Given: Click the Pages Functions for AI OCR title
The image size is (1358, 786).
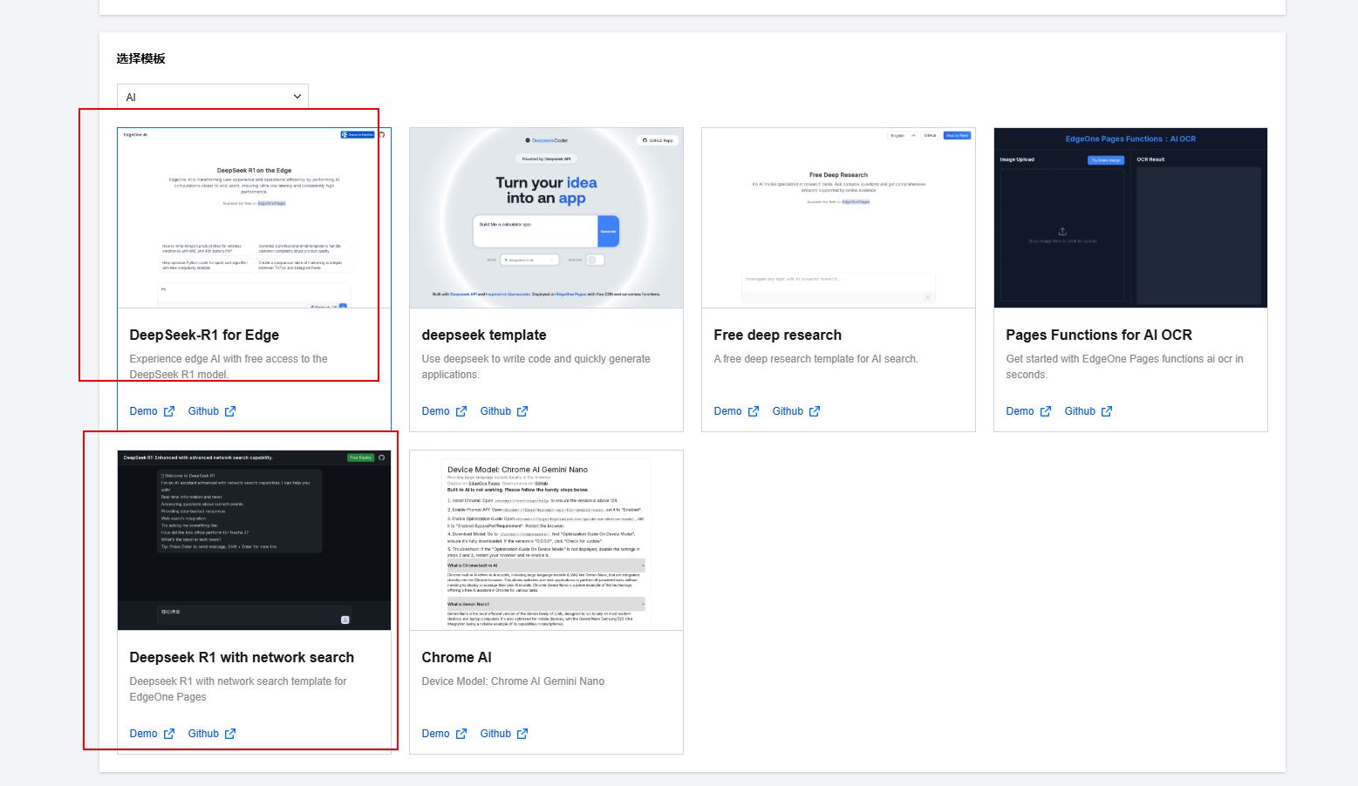Looking at the screenshot, I should 1099,335.
